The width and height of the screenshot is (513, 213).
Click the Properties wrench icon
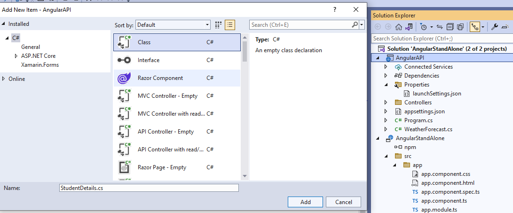click(495, 27)
